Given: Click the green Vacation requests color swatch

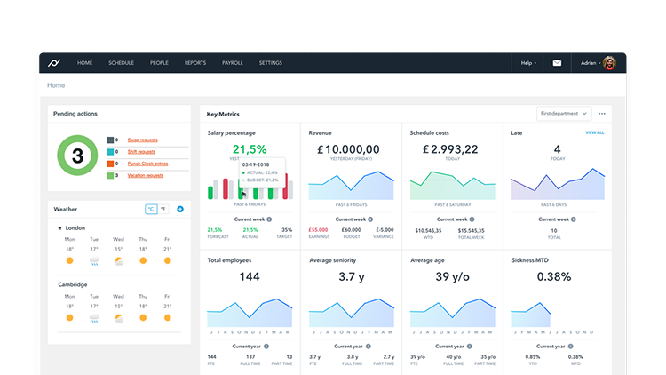Looking at the screenshot, I should pyautogui.click(x=111, y=175).
